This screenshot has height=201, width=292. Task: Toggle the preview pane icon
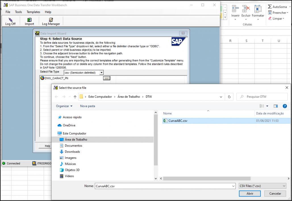[x=276, y=106]
